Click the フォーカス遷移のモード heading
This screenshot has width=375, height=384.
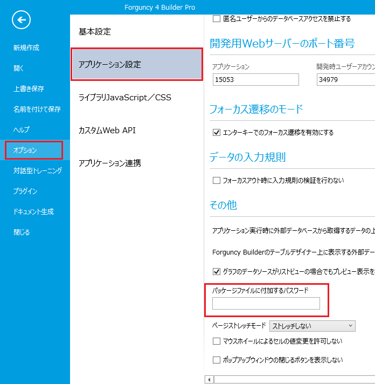256,109
